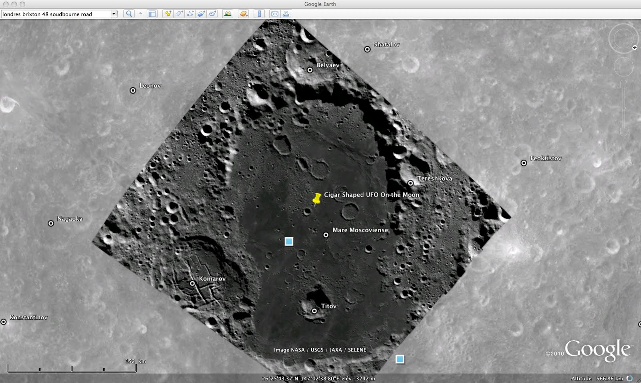
Task: Click the Belyaev crater placemark
Action: [x=310, y=70]
